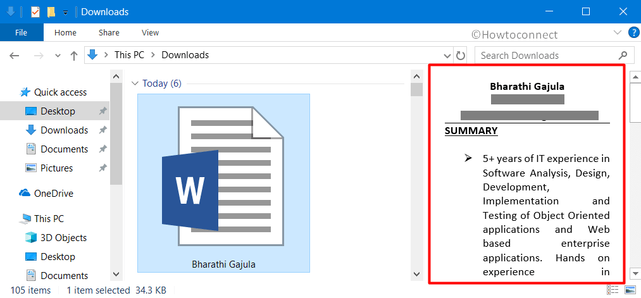The image size is (641, 298).
Task: Collapse the Today (6) file group
Action: [x=134, y=84]
